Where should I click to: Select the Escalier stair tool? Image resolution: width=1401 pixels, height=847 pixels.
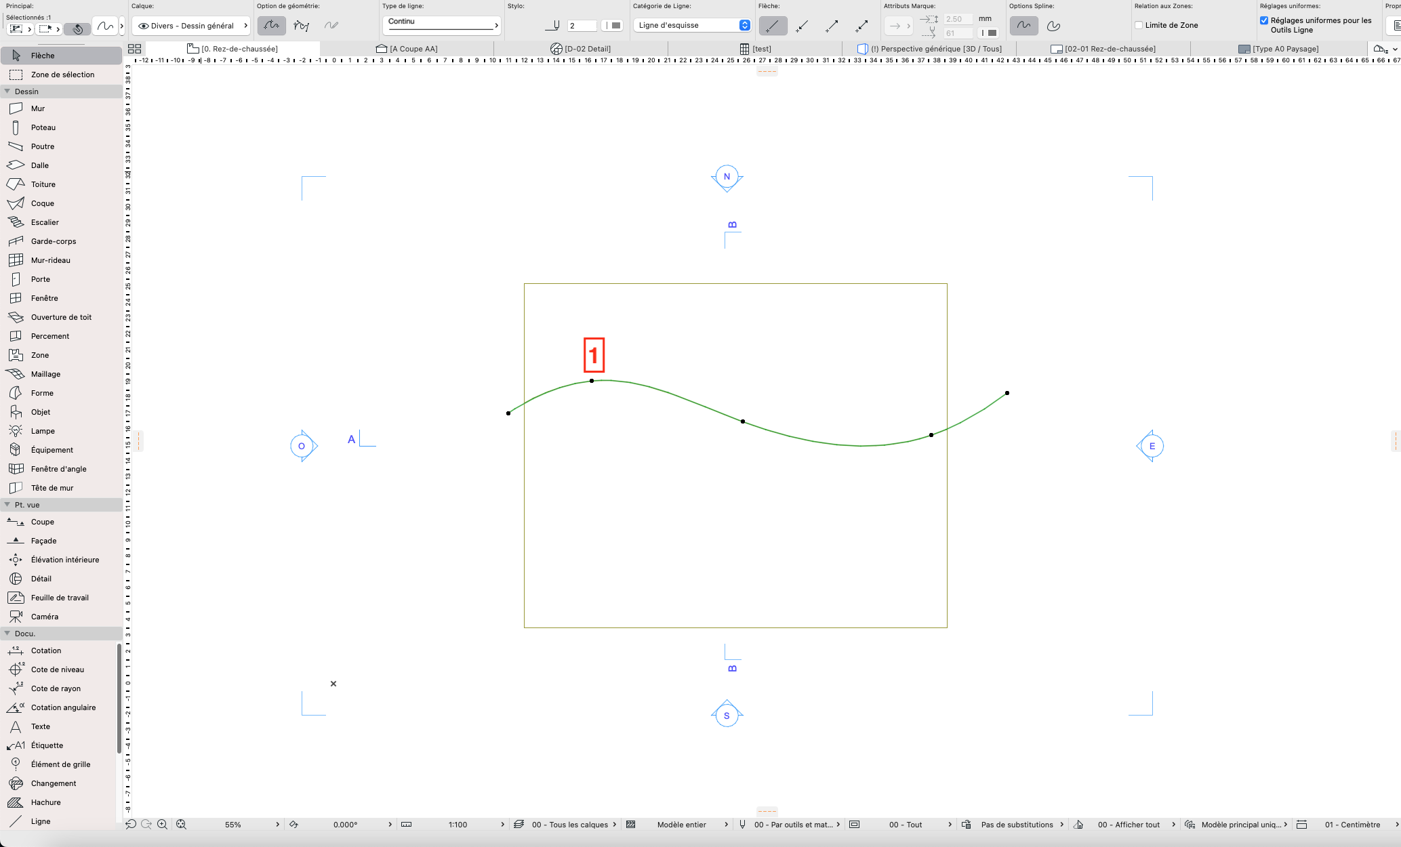click(x=61, y=222)
